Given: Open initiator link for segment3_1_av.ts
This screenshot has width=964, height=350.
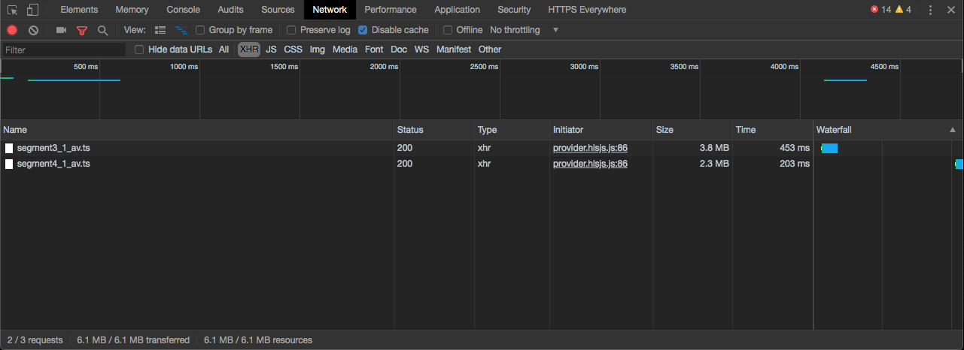Looking at the screenshot, I should [x=590, y=148].
